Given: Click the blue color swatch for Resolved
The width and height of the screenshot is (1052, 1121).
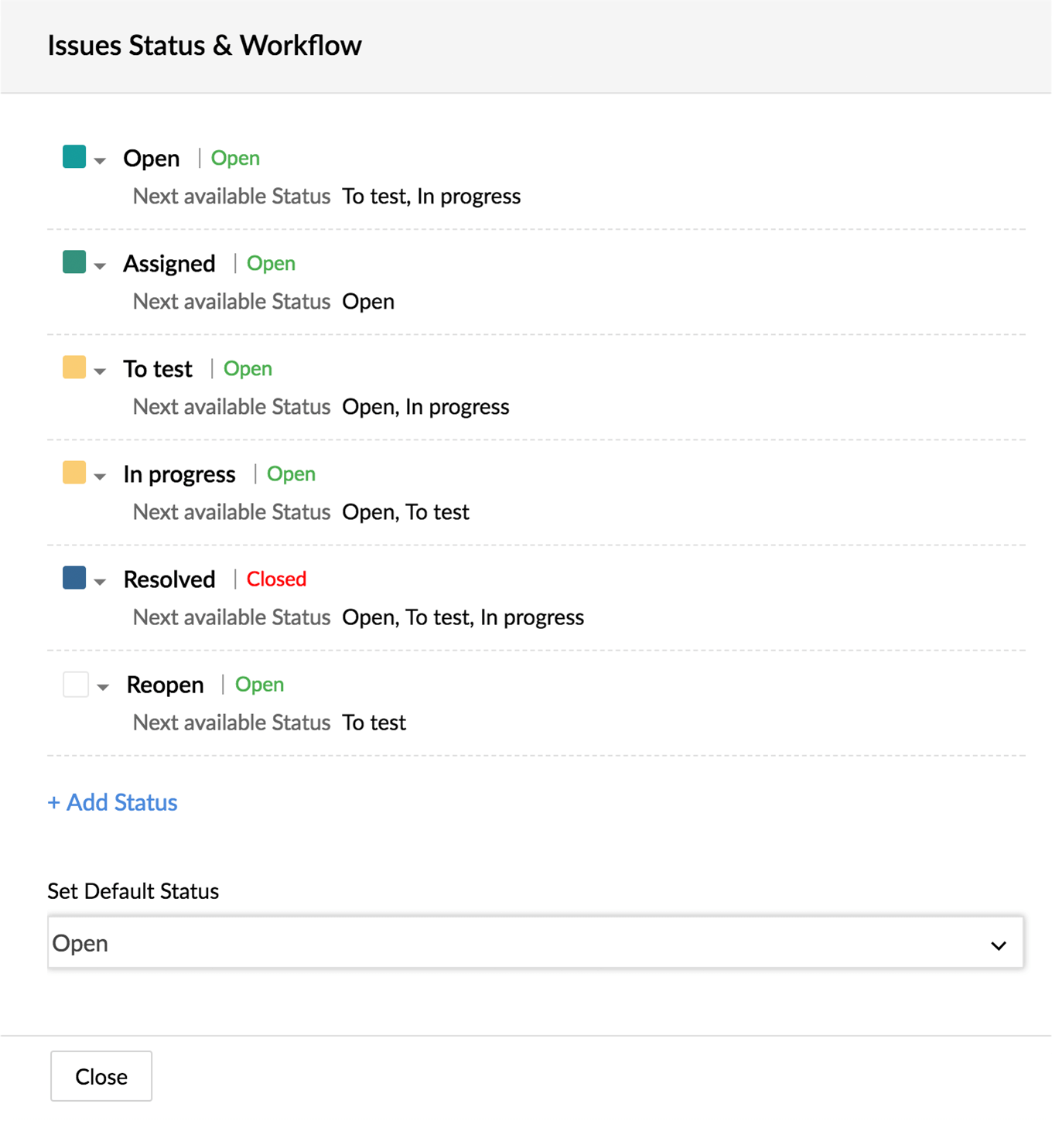Looking at the screenshot, I should pos(74,577).
